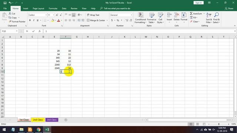Viewport: 237px width, 133px height.
Task: Click the Copy icon
Action: click(x=10, y=18)
